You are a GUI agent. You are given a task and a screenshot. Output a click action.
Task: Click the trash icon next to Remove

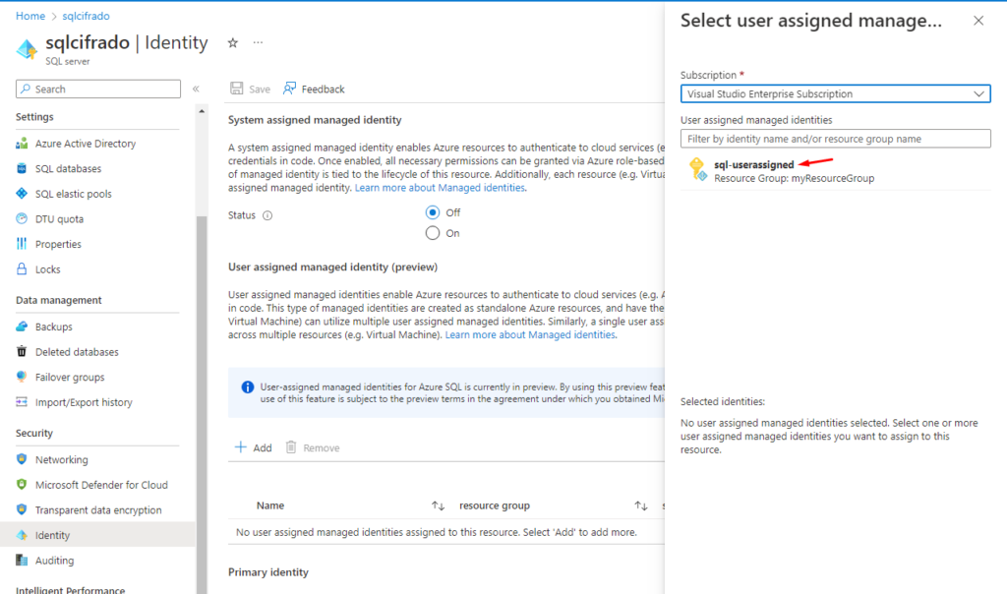pyautogui.click(x=291, y=446)
